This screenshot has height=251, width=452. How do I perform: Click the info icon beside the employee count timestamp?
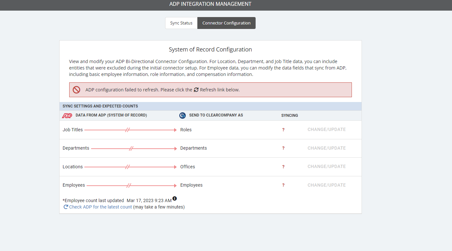point(174,198)
